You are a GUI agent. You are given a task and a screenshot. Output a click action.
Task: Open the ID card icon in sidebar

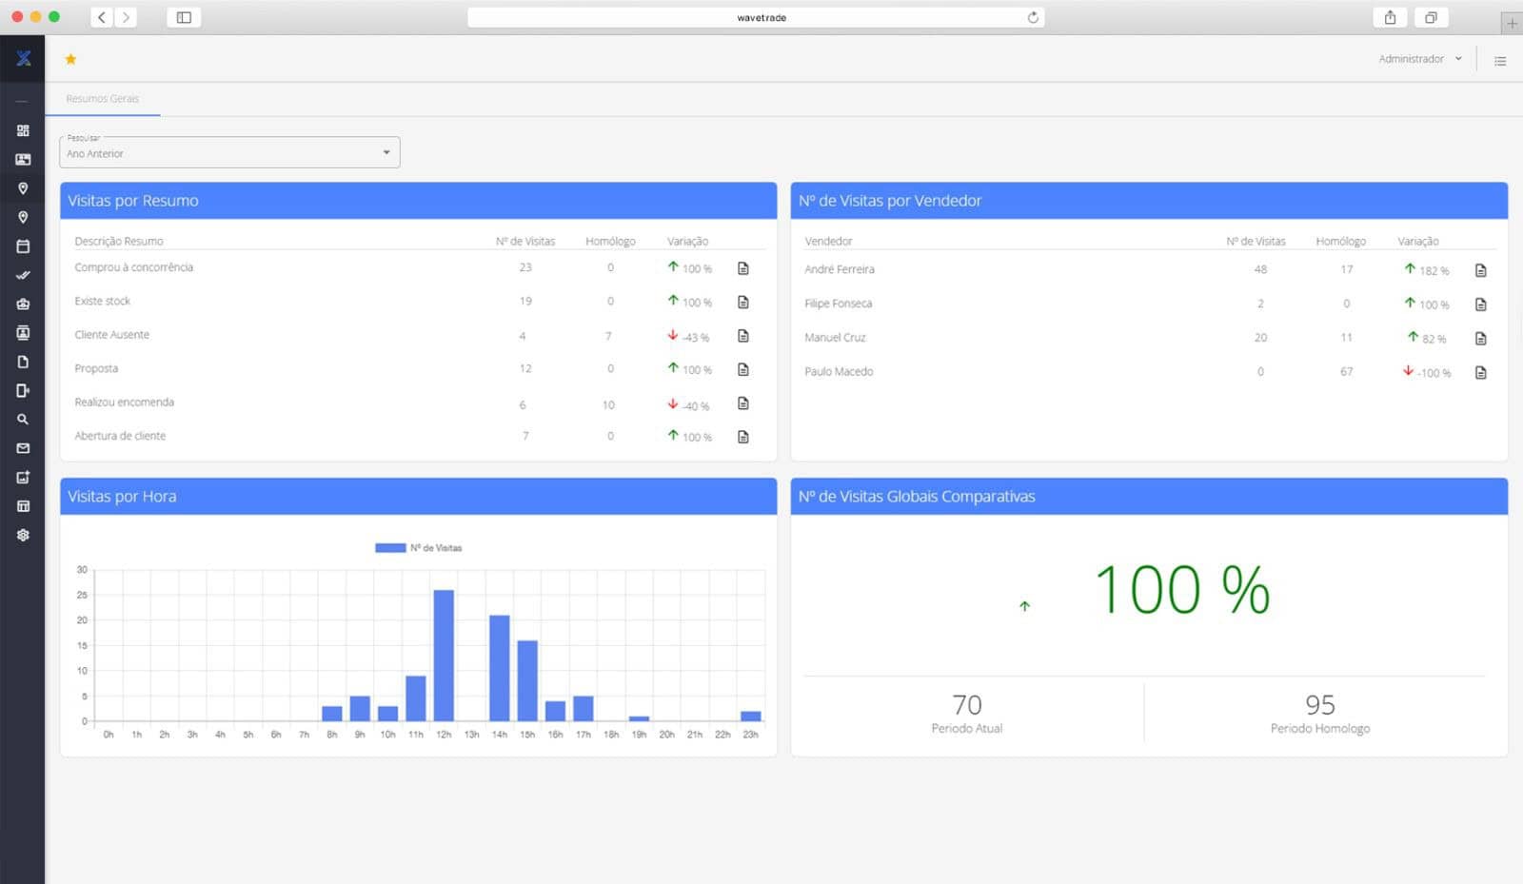(23, 159)
